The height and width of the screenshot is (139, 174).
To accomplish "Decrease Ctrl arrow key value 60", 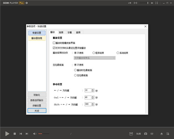I will 93,98.
